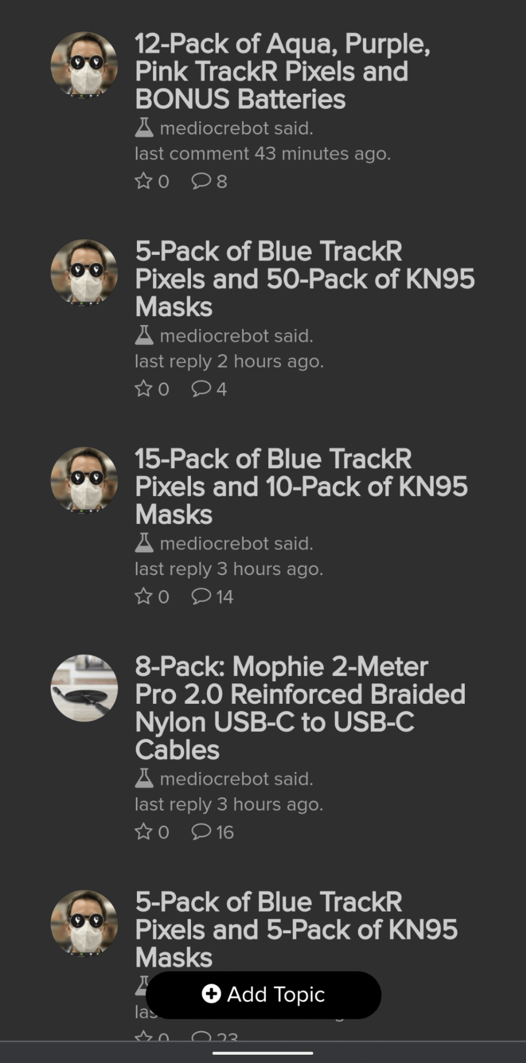Image resolution: width=526 pixels, height=1063 pixels.
Task: Star the 5-Pack and 50-Pack KN95 topic
Action: click(144, 389)
